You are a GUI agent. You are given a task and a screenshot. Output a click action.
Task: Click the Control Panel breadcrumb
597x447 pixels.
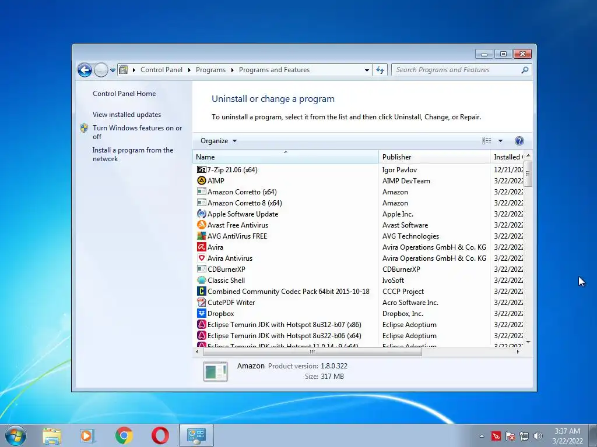[x=161, y=70]
